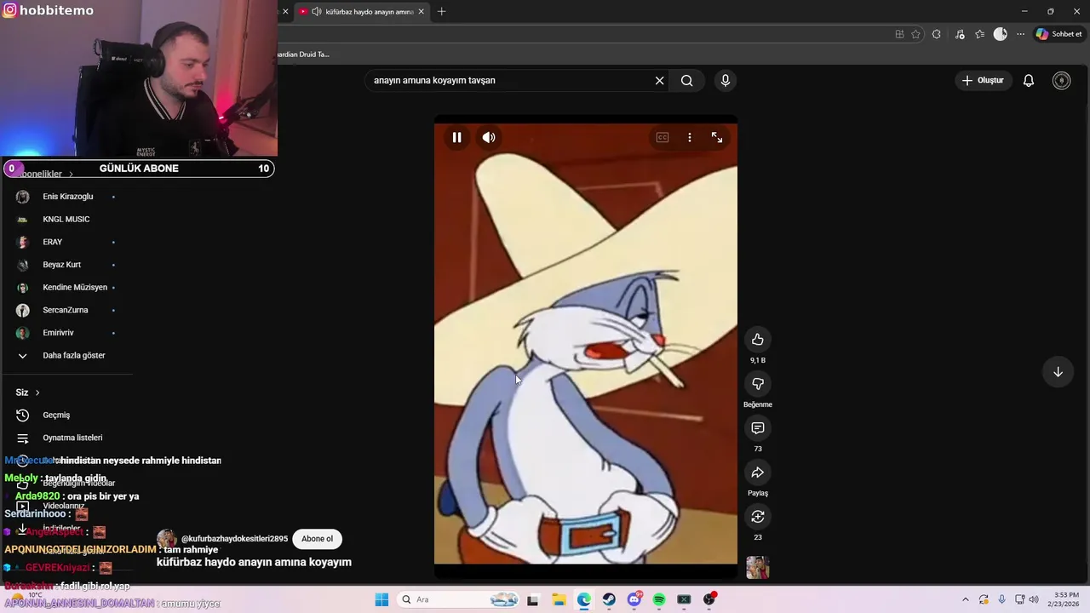Open a new browser tab
Screen dimensions: 1090x613
pos(441,12)
